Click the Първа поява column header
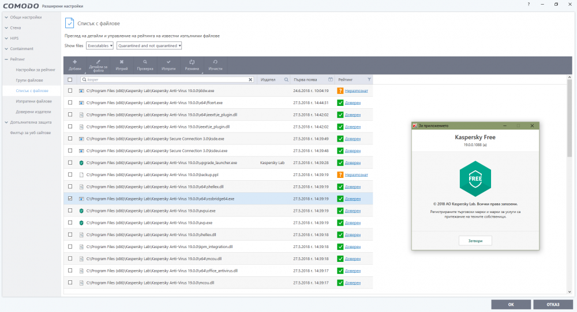The height and width of the screenshot is (312, 577). click(x=305, y=79)
